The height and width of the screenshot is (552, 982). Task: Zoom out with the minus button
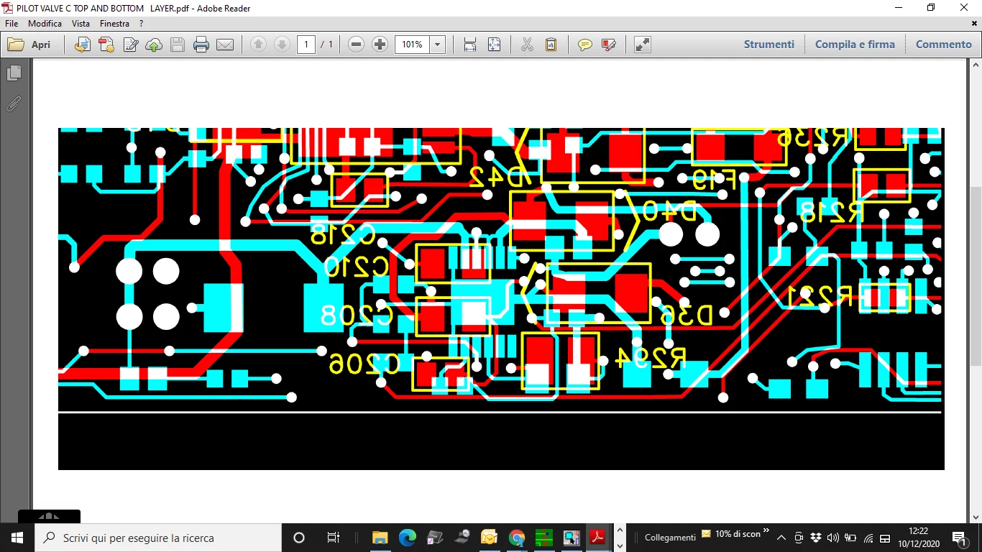pos(356,45)
